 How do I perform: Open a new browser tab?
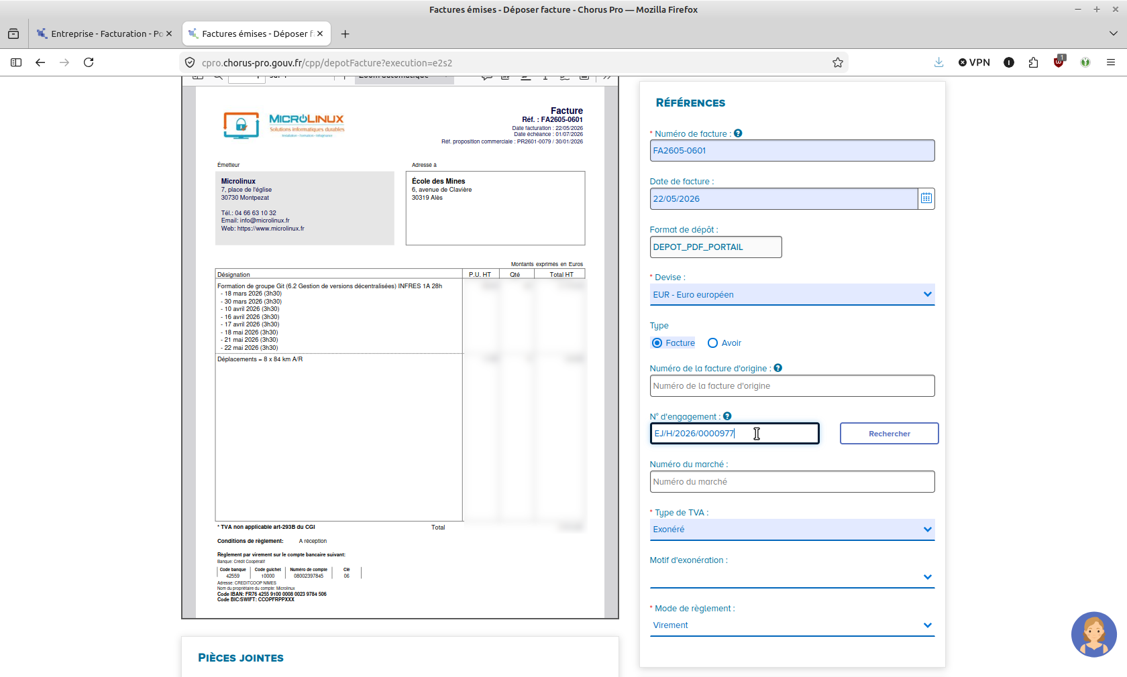click(x=345, y=34)
